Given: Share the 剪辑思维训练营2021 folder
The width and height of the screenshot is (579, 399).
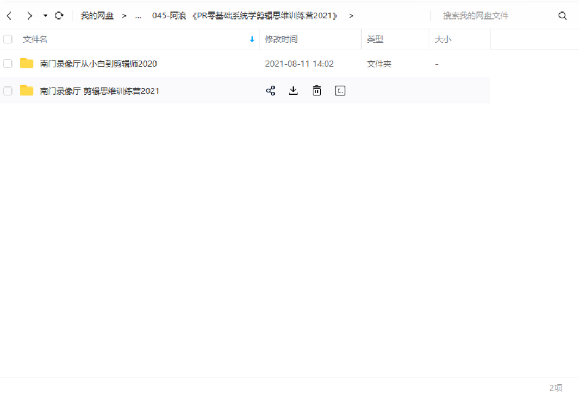Looking at the screenshot, I should [x=270, y=91].
